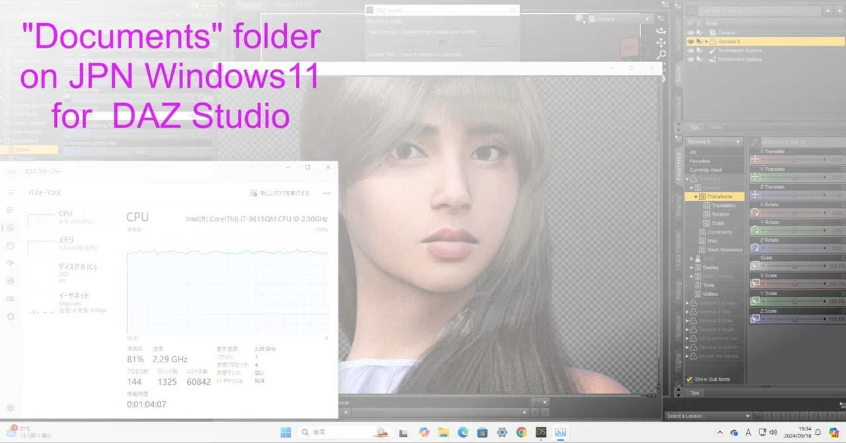Viewport: 846px width, 443px height.
Task: Open Task Manager navigation hamburger menu
Action: point(11,192)
